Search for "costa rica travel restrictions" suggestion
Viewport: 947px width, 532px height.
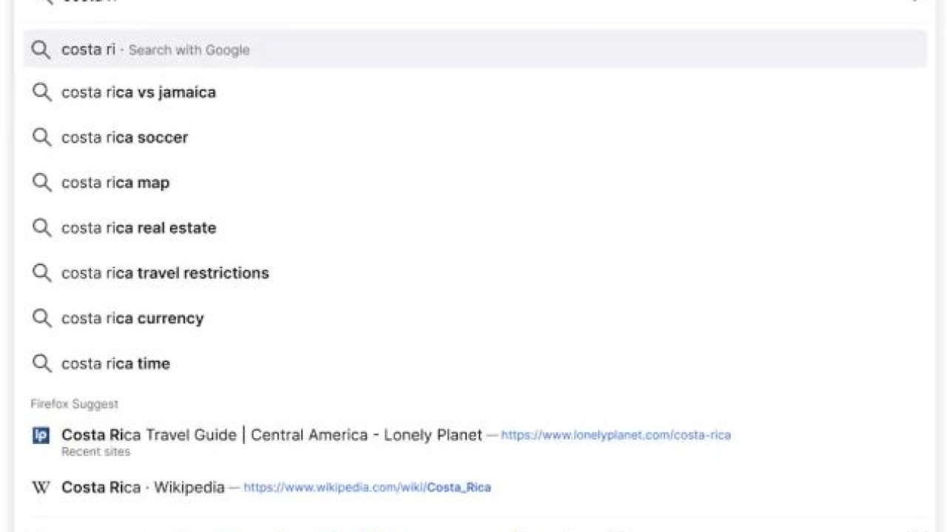coord(165,273)
